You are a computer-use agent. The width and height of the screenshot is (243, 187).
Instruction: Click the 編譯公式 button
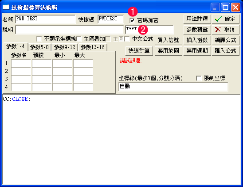[x=226, y=40]
